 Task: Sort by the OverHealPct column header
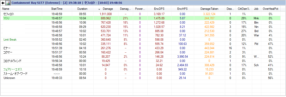[x=271, y=9]
